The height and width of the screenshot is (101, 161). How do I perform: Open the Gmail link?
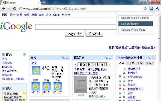point(56,15)
